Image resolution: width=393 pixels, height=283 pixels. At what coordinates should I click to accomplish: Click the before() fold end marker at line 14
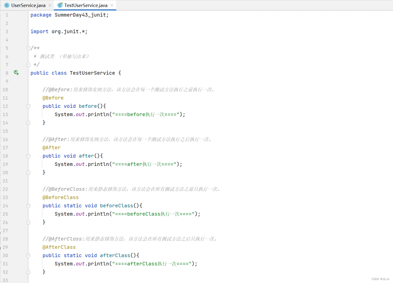(28, 122)
